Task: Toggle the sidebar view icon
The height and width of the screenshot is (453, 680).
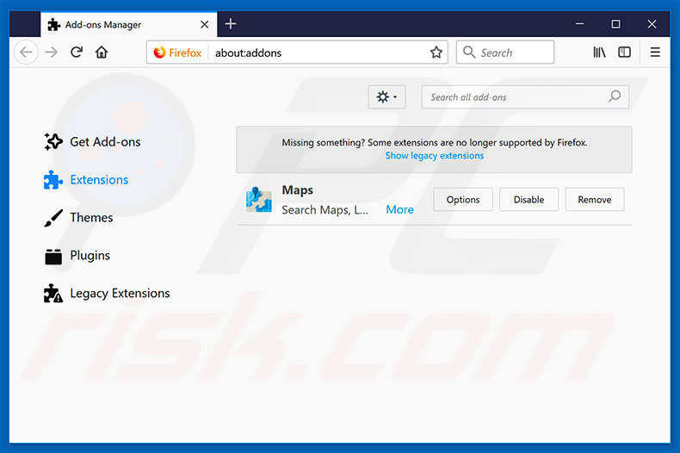Action: coord(624,53)
